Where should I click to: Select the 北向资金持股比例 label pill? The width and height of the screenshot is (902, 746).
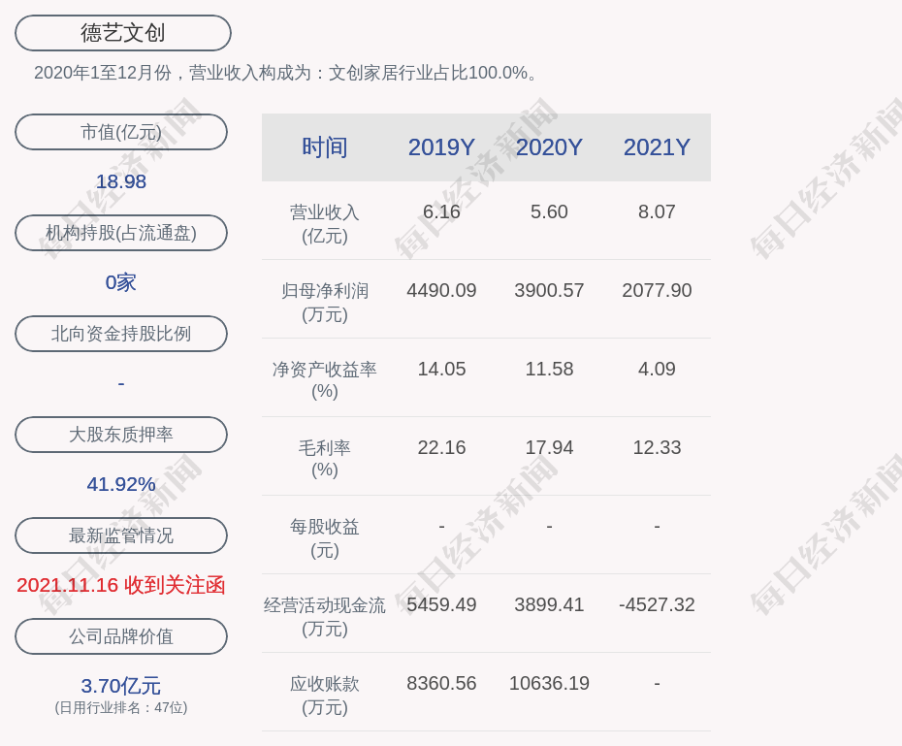coord(121,334)
